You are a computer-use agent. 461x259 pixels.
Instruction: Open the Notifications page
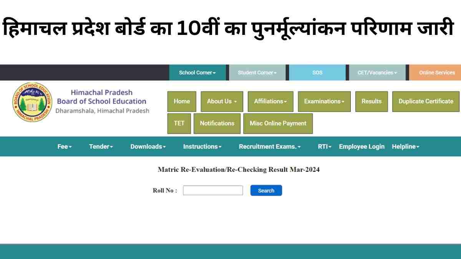(x=217, y=124)
